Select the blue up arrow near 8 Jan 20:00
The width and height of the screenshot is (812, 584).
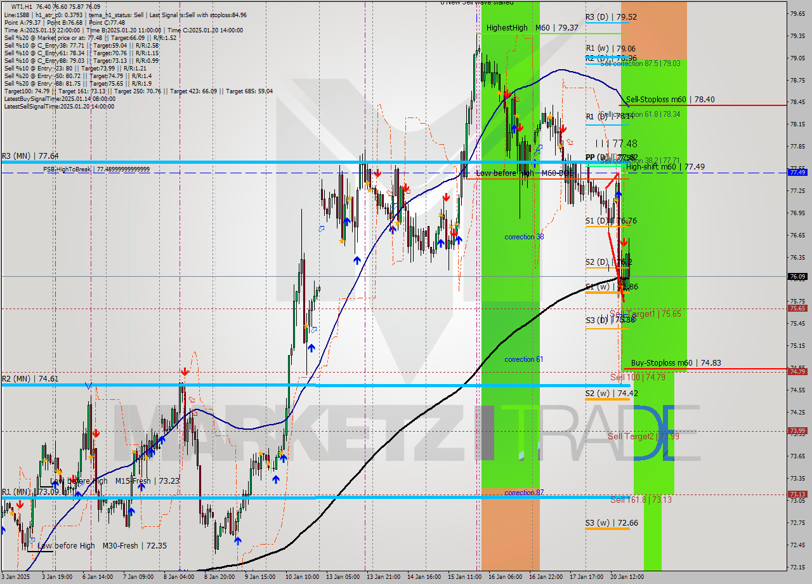(x=238, y=541)
